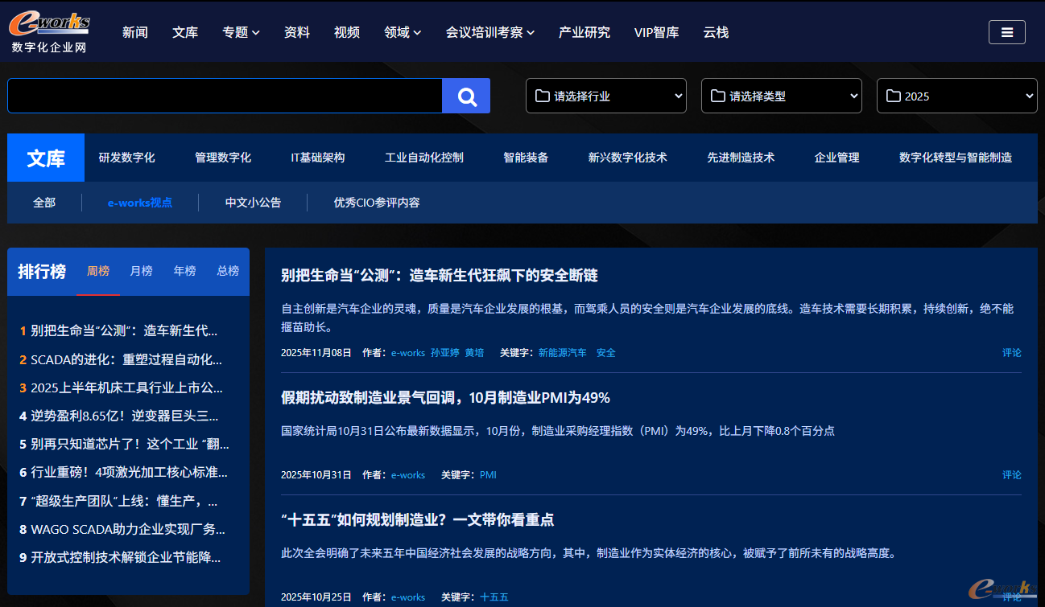Image resolution: width=1045 pixels, height=607 pixels.
Task: Expand the 专题 navigation menu
Action: [x=241, y=32]
